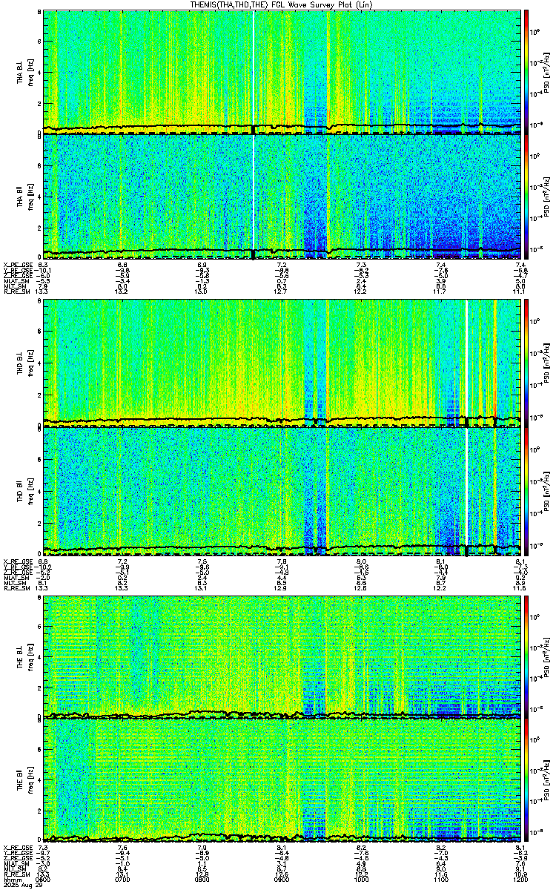556x890 pixels.
Task: Click the PSD color bar beside THD B-parallel
Action: pyautogui.click(x=527, y=490)
